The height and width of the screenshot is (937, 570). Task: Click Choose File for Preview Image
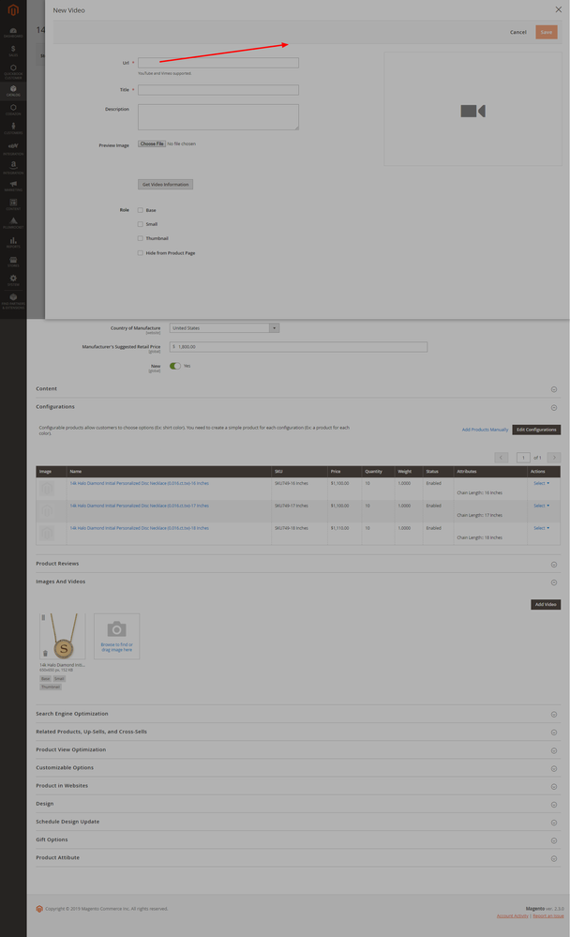pos(152,144)
